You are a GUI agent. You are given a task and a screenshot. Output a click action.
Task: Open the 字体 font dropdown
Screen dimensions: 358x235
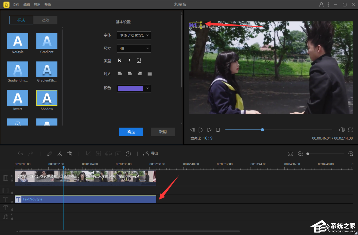pos(134,35)
